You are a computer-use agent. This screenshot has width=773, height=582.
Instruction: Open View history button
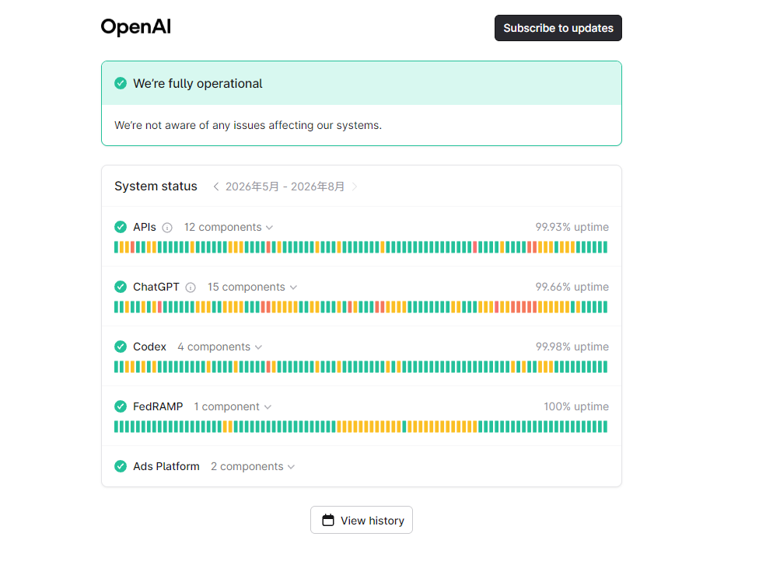pos(362,520)
